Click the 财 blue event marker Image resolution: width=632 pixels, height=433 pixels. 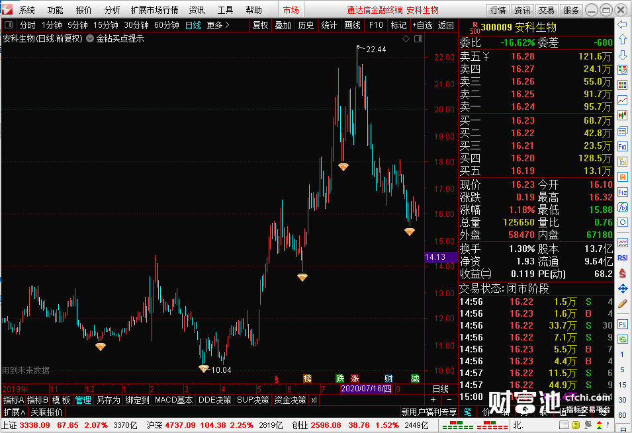click(388, 378)
